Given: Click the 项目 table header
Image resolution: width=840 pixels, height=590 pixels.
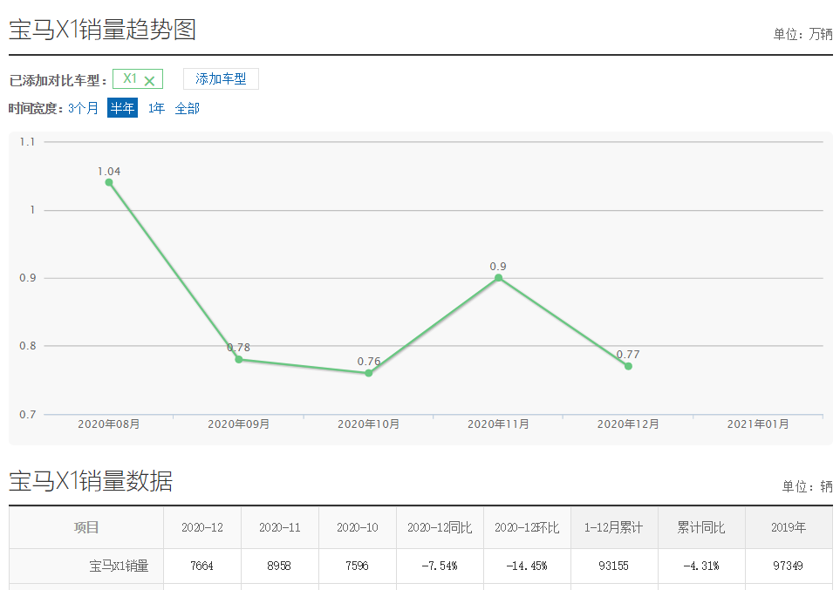Looking at the screenshot, I should [86, 527].
